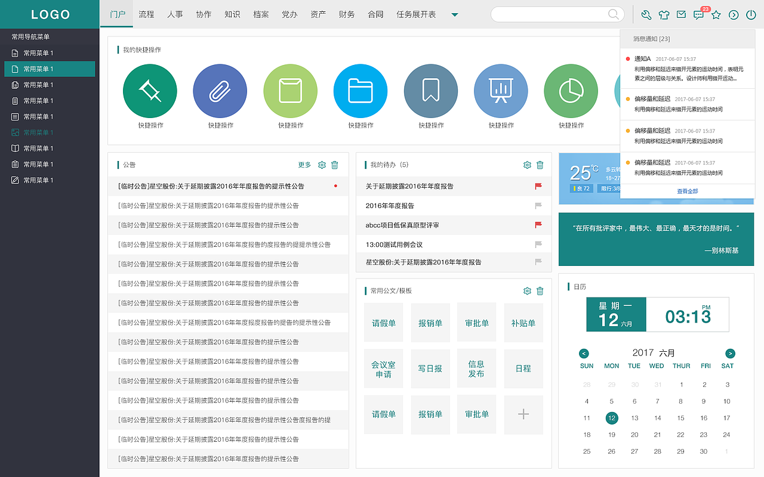Open the 写日报 template

coord(430,369)
